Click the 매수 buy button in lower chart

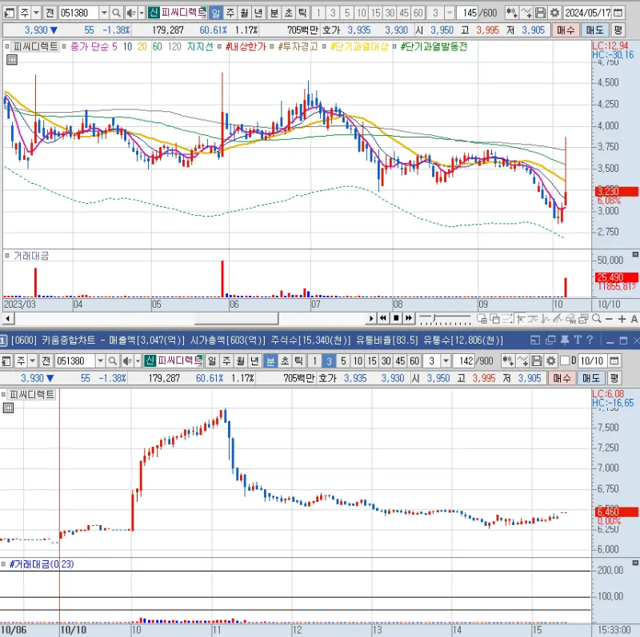click(x=562, y=379)
